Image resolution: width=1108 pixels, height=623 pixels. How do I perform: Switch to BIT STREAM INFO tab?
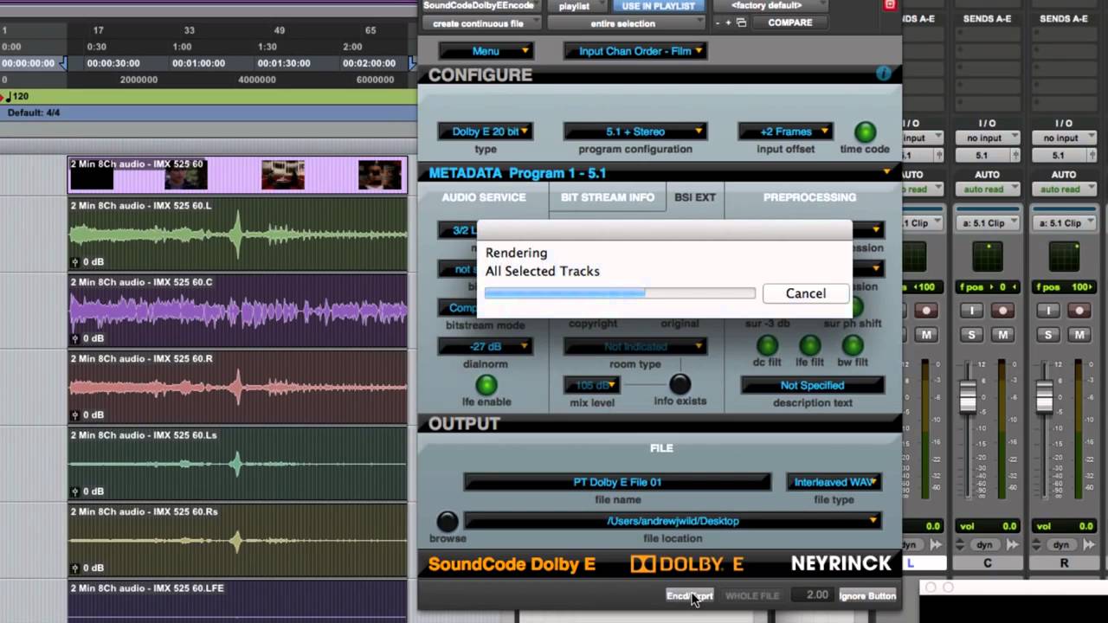[608, 197]
